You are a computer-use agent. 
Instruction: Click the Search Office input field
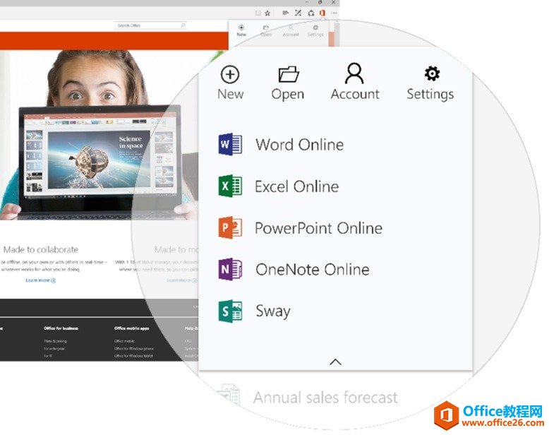pyautogui.click(x=150, y=25)
